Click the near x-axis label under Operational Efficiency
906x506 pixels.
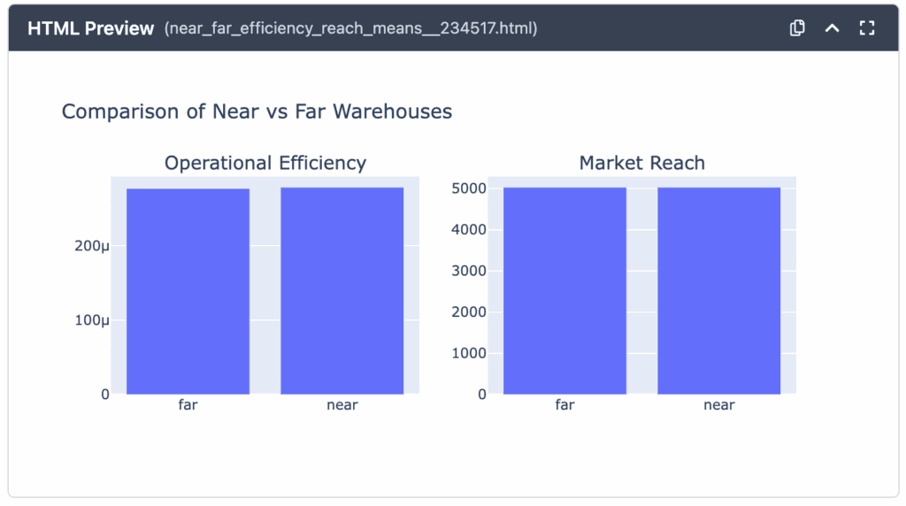click(342, 405)
